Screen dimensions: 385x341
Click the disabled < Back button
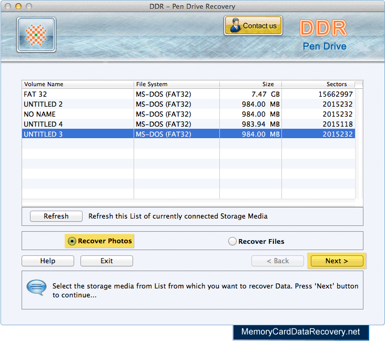point(278,261)
